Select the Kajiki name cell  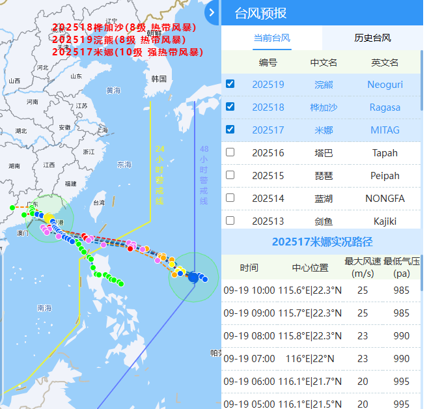pos(385,221)
